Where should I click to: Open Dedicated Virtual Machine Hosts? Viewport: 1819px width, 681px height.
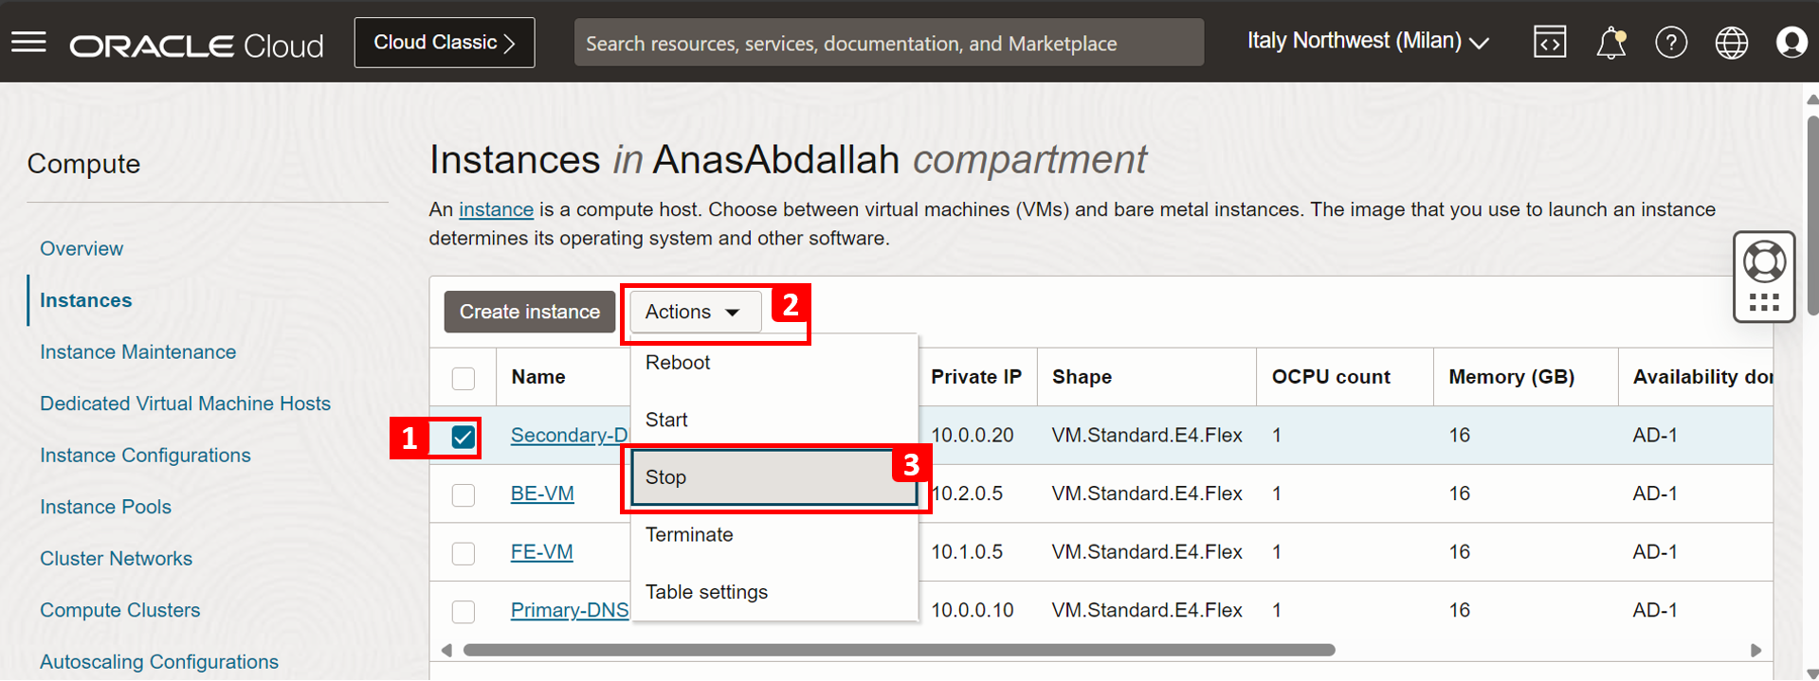pyautogui.click(x=186, y=403)
